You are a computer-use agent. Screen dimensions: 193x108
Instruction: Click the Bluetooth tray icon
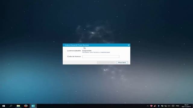(x=159, y=106)
